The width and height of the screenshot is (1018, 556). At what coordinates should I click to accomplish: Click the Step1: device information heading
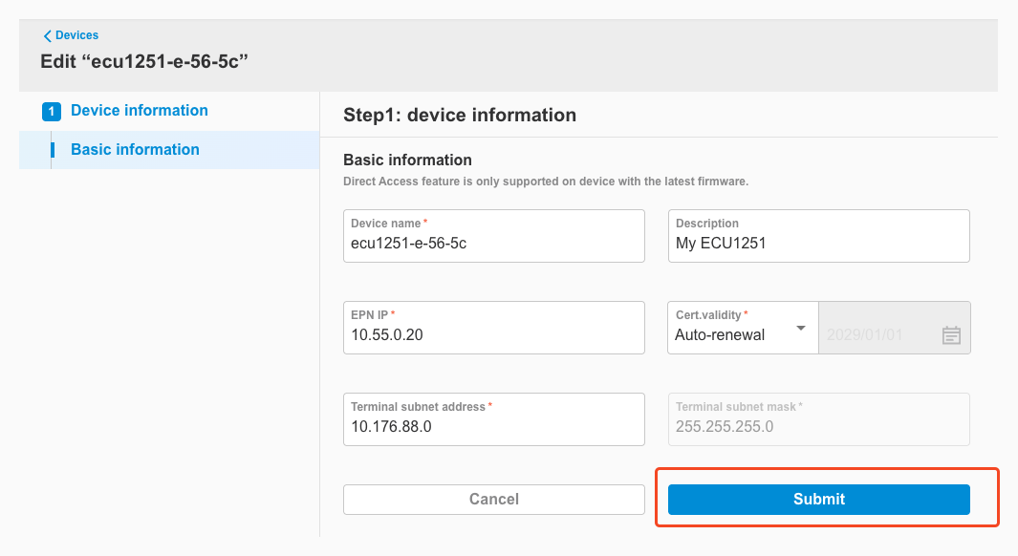click(460, 115)
